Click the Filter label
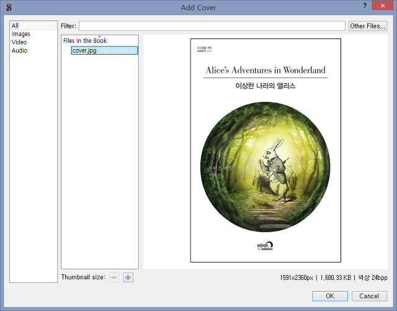The image size is (397, 311). (x=68, y=26)
